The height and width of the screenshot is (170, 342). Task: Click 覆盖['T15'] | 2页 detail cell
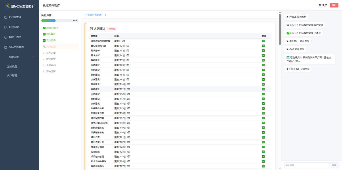[x=122, y=108]
